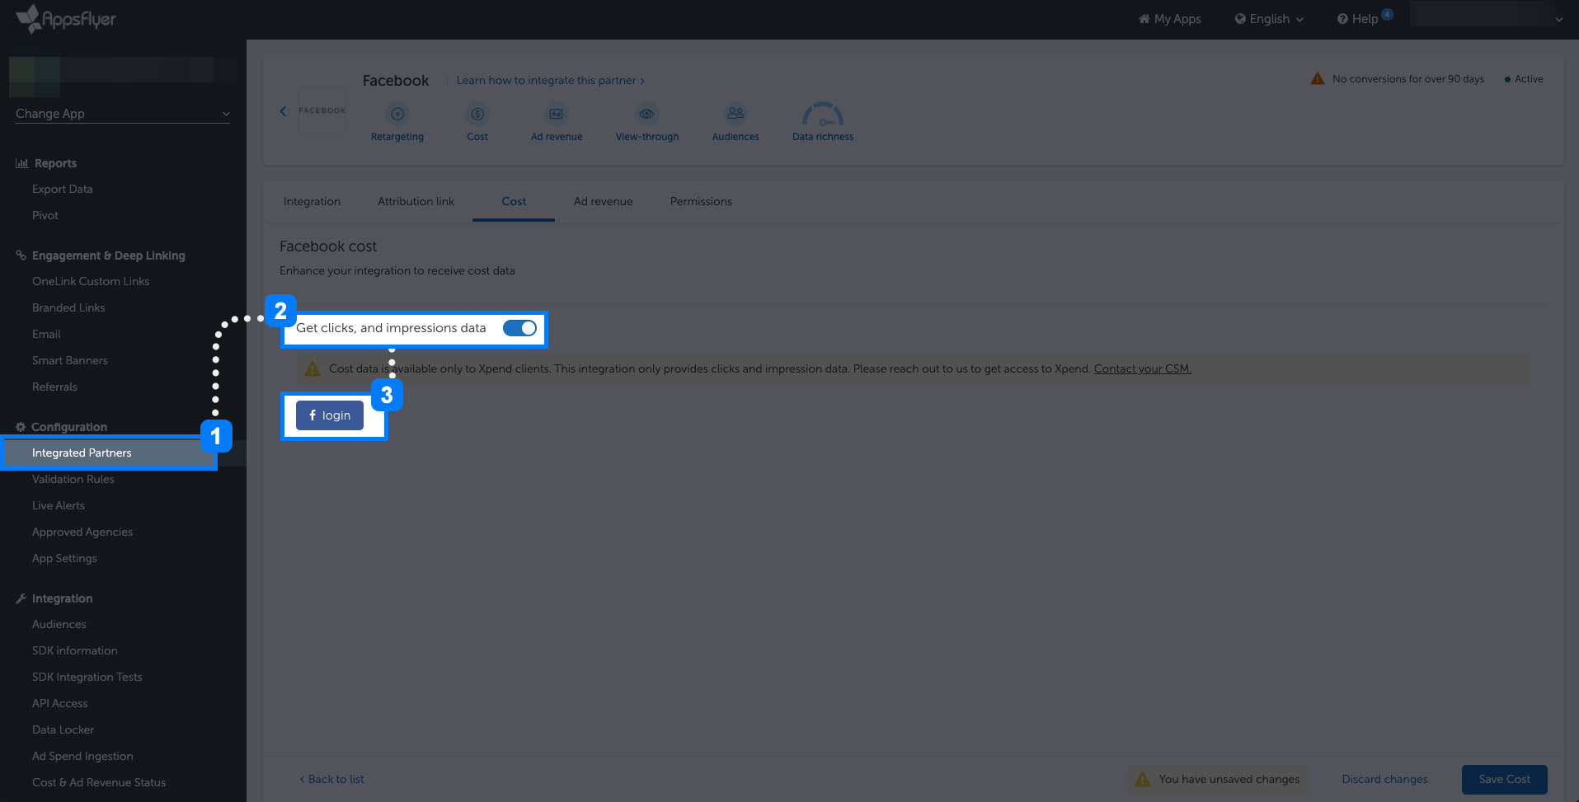Open the English language dropdown
The height and width of the screenshot is (802, 1579).
tap(1270, 19)
